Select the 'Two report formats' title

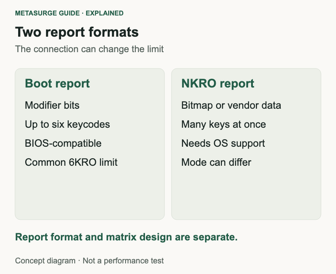click(77, 32)
